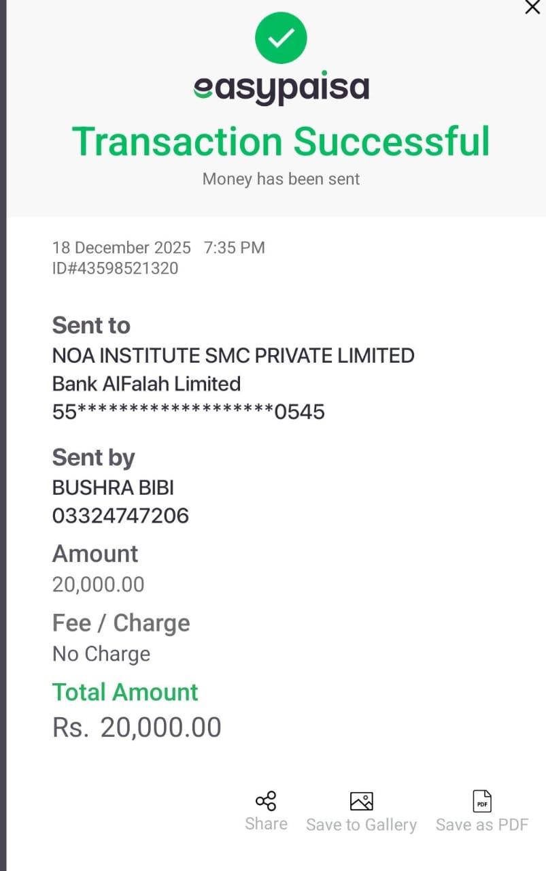Tap the sender name BUSHRA BIBI
This screenshot has height=871, width=546.
pyautogui.click(x=113, y=487)
